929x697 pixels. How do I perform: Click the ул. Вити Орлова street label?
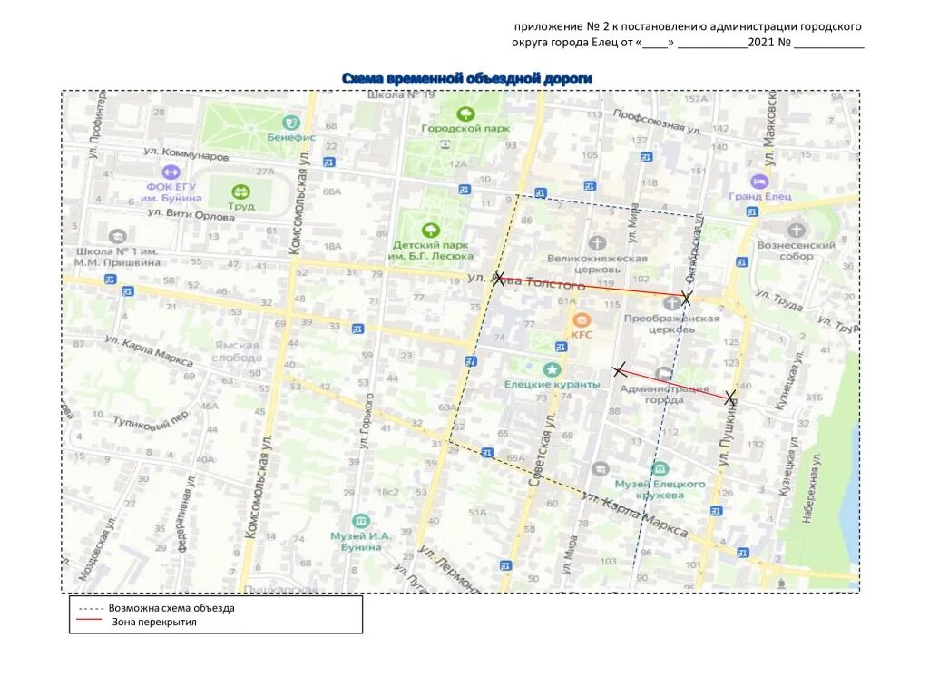(x=191, y=214)
